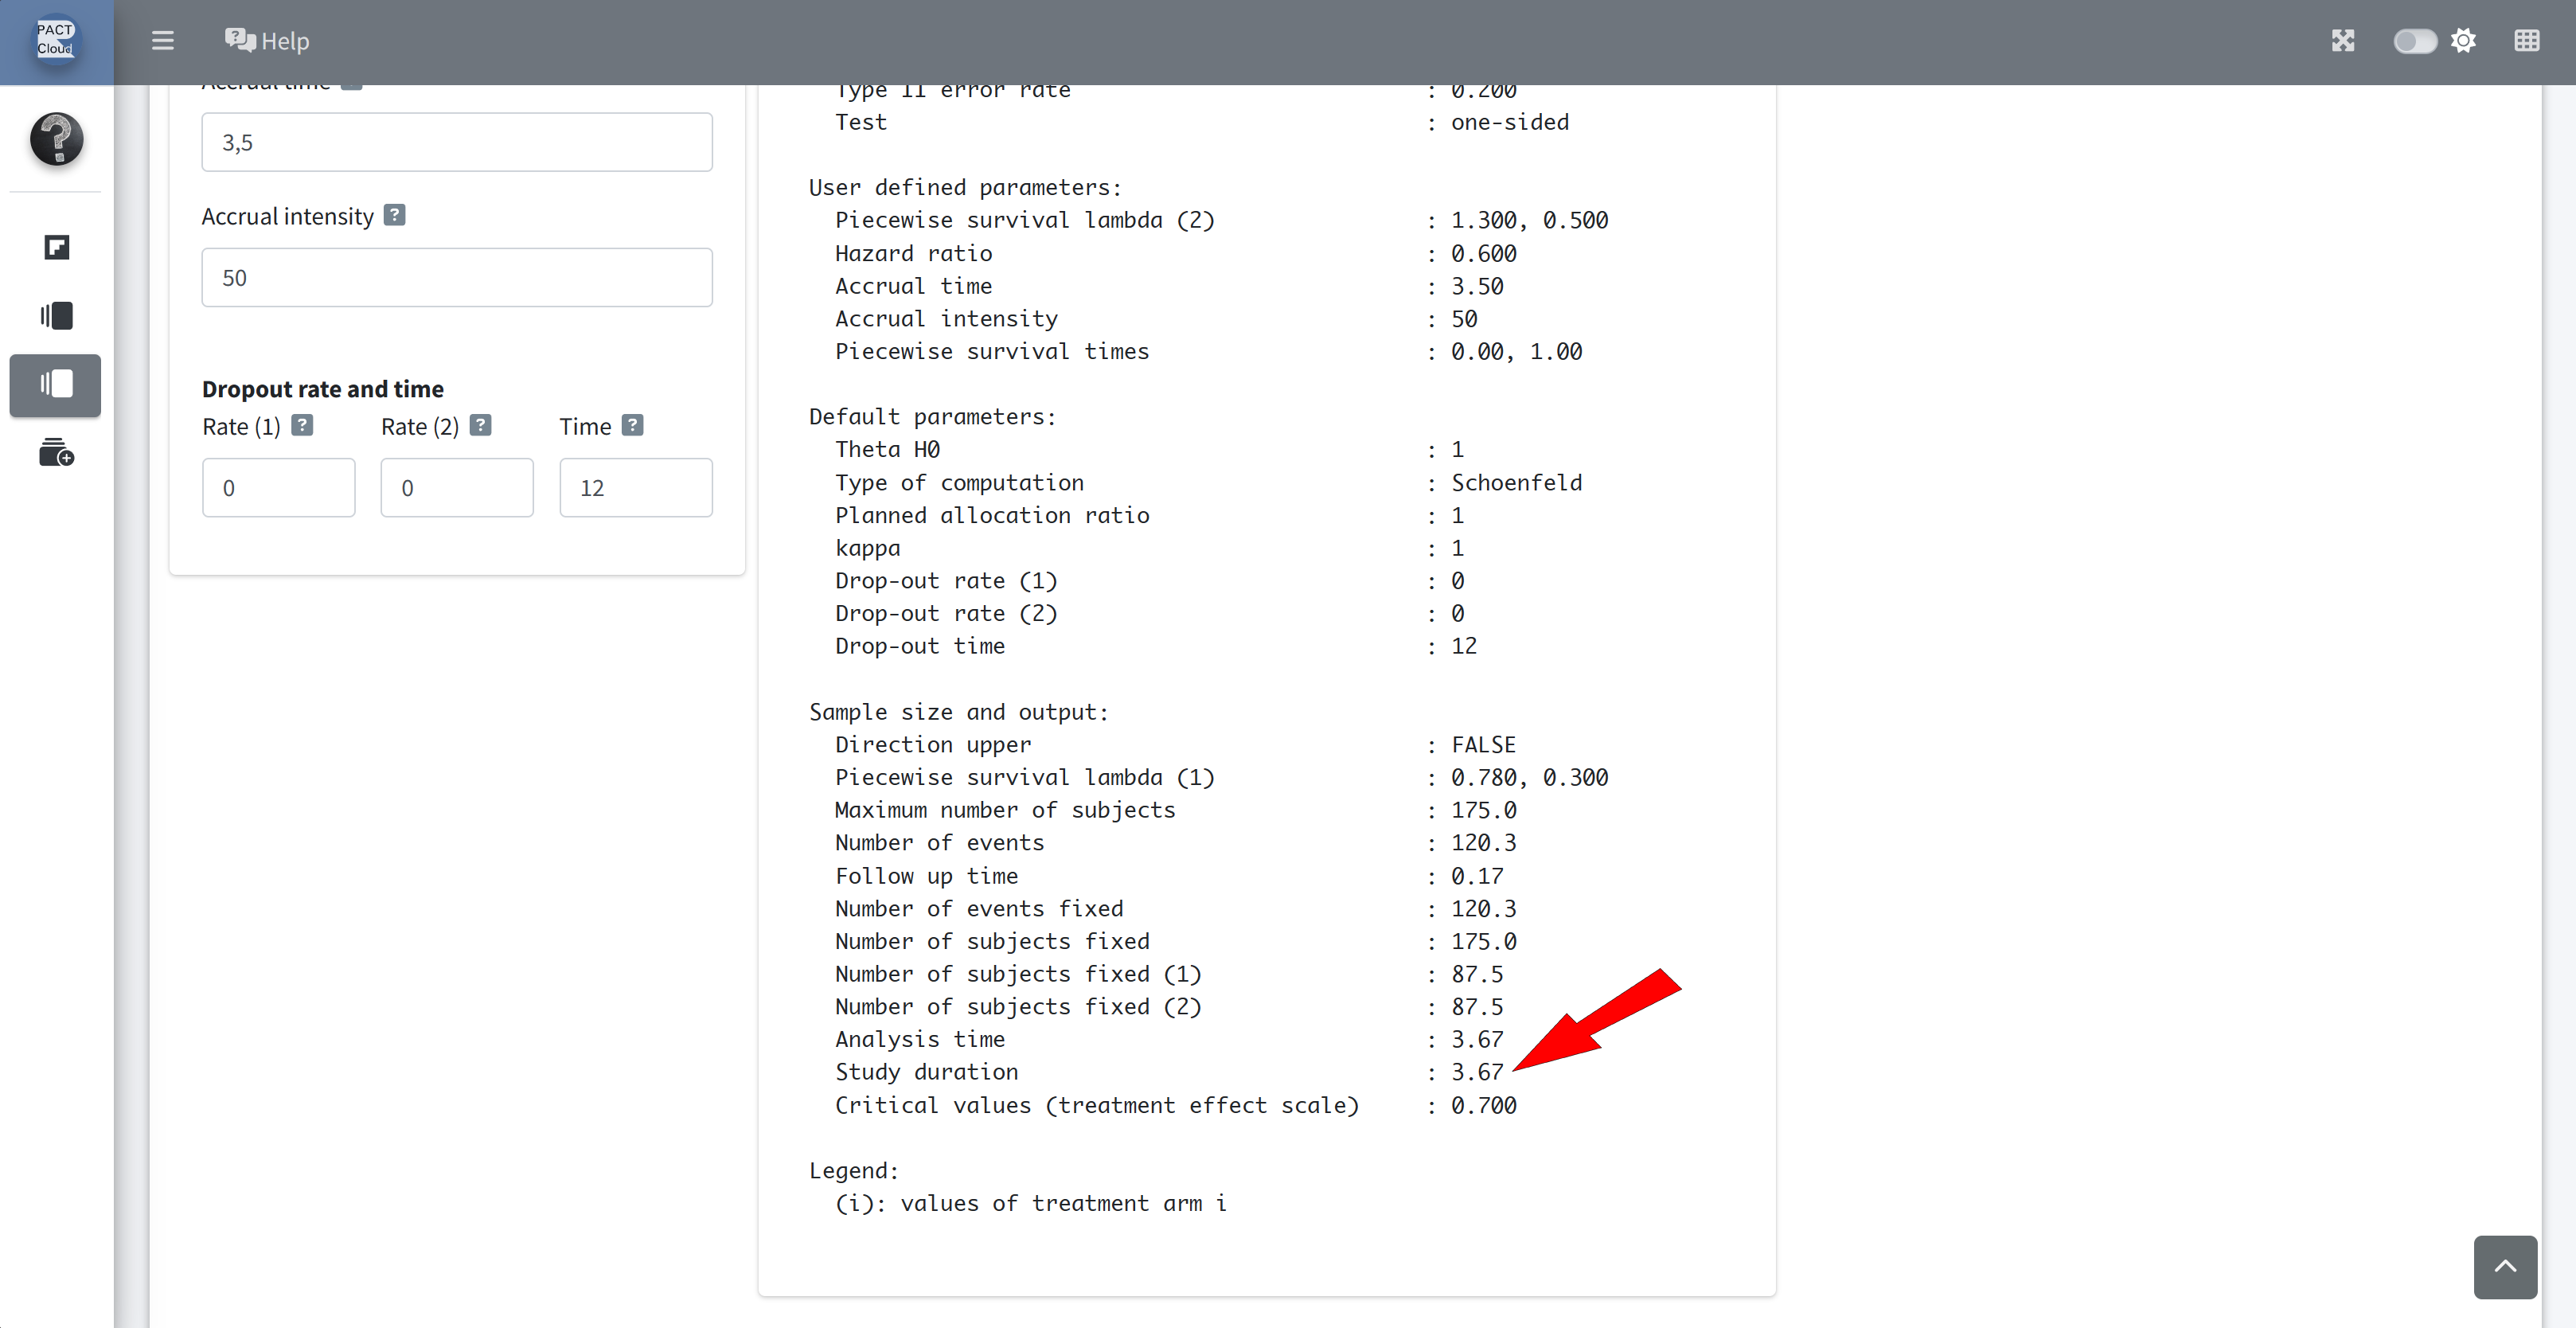Viewport: 2576px width, 1328px height.
Task: Click the scroll-to-top arrow button
Action: tap(2505, 1267)
